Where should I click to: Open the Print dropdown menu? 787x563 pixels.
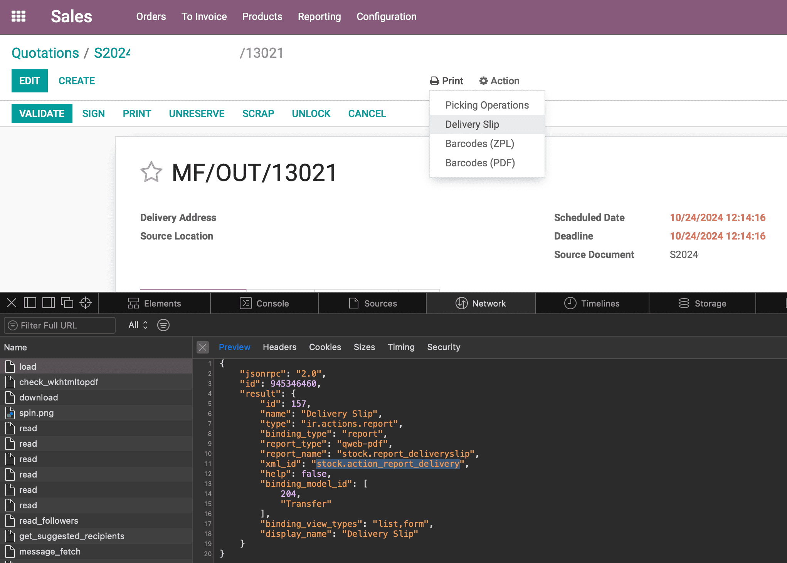447,81
